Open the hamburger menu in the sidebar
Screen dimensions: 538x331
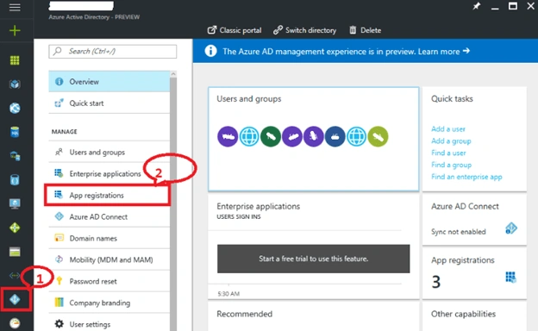pos(15,7)
